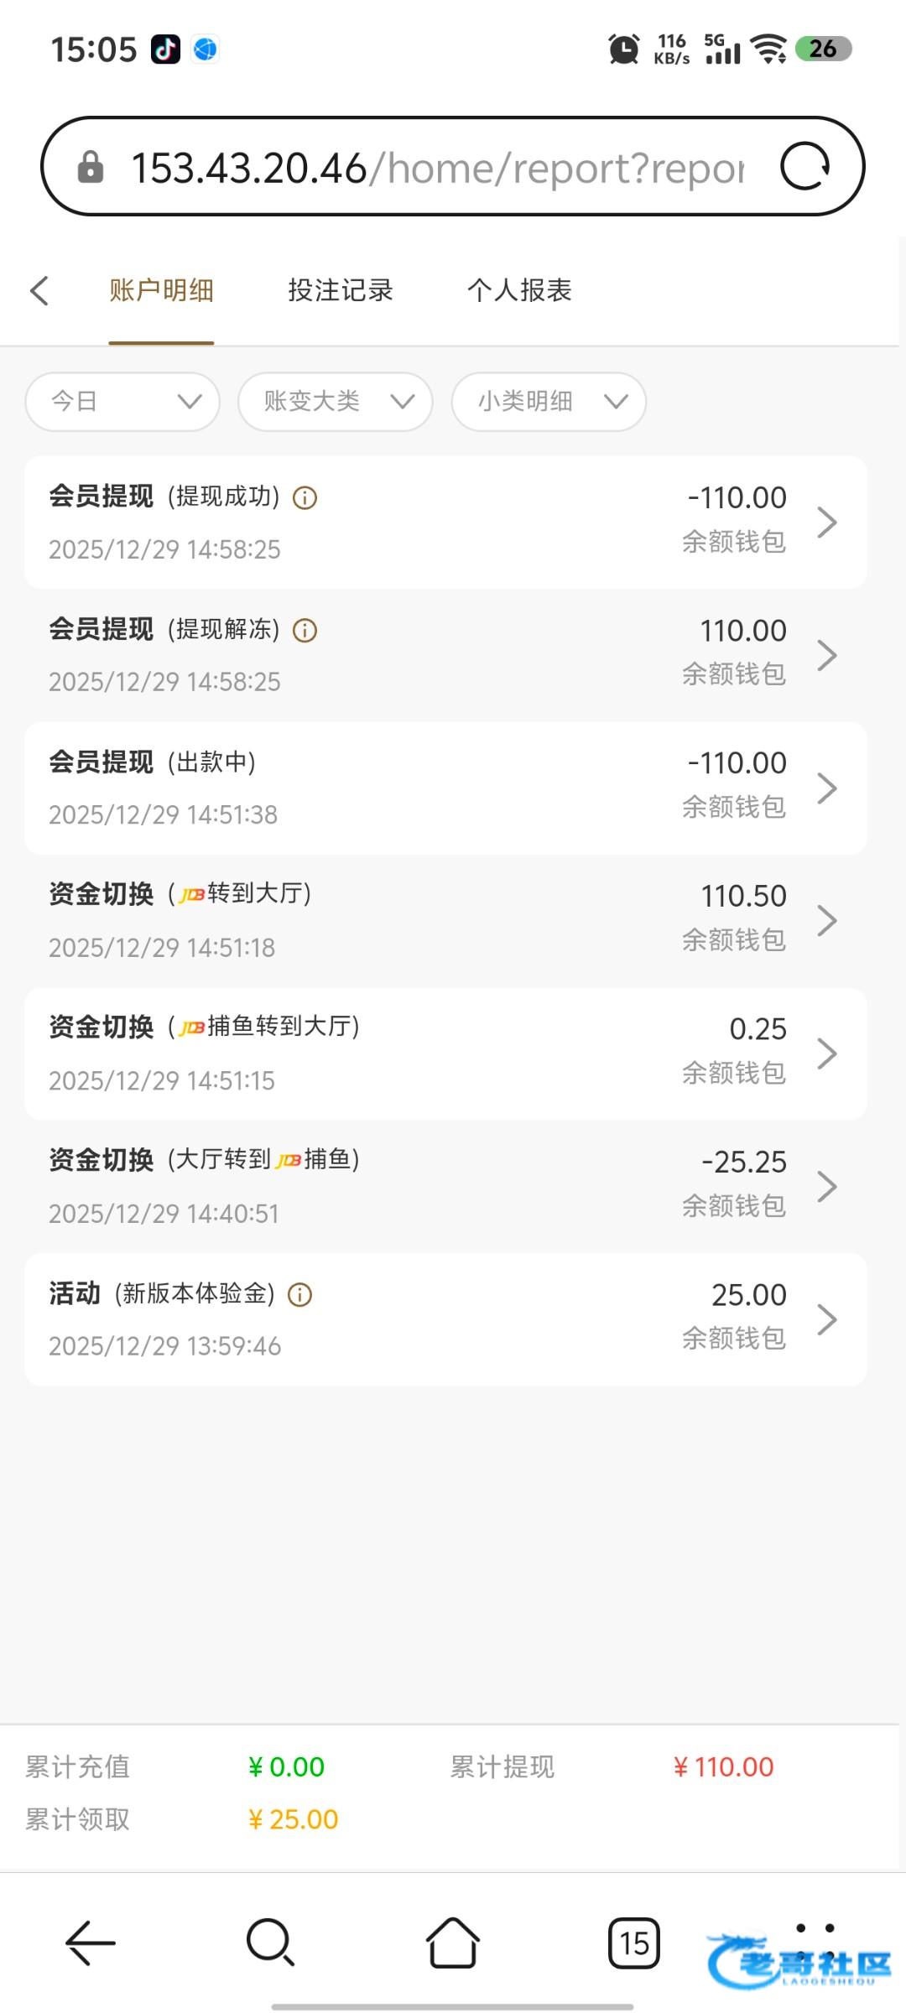Screen dimensions: 906x2013
Task: Tap the page reload icon in address bar
Action: (804, 167)
